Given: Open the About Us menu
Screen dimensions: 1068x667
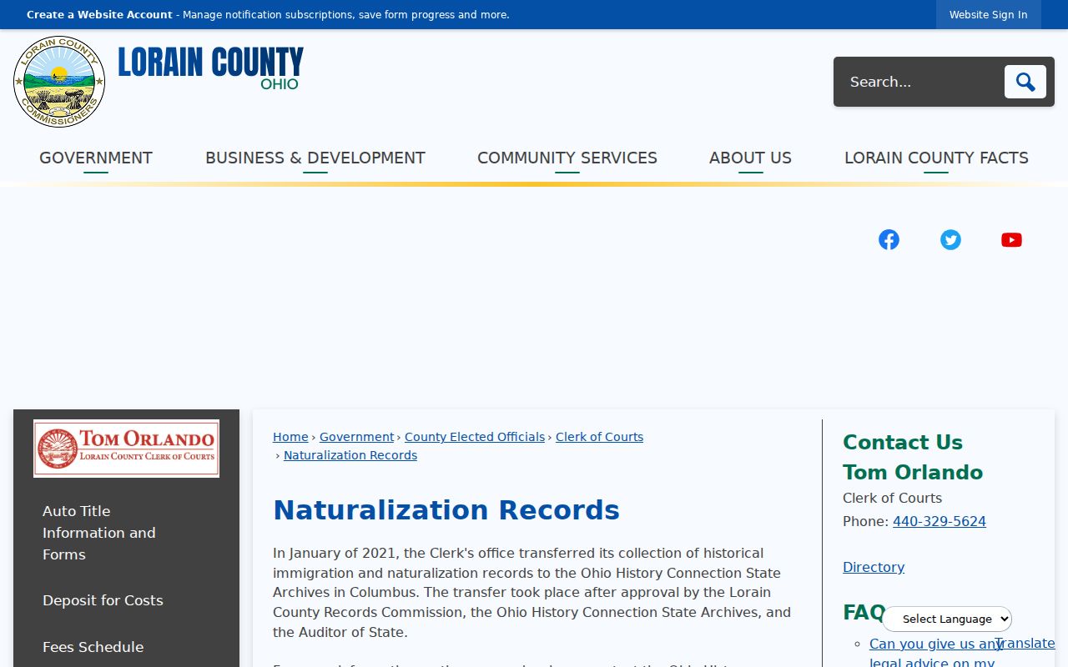Looking at the screenshot, I should [750, 158].
